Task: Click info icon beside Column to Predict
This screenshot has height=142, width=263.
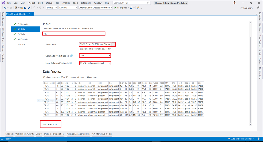Action: (71, 56)
